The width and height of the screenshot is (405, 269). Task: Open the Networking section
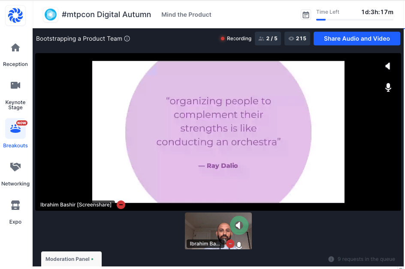[15, 174]
